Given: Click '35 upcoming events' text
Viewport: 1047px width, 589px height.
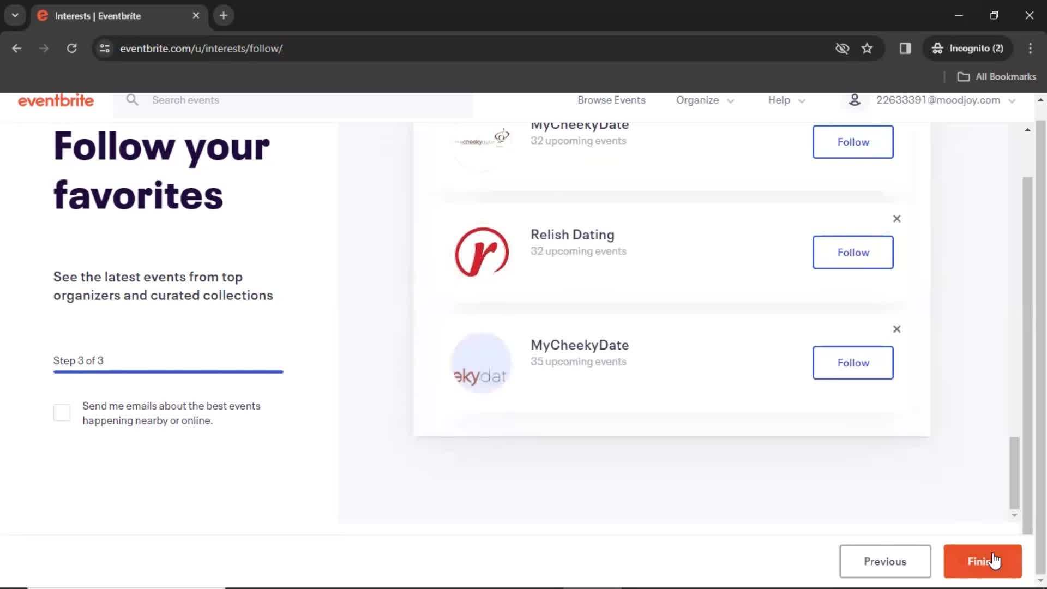Looking at the screenshot, I should pos(578,362).
